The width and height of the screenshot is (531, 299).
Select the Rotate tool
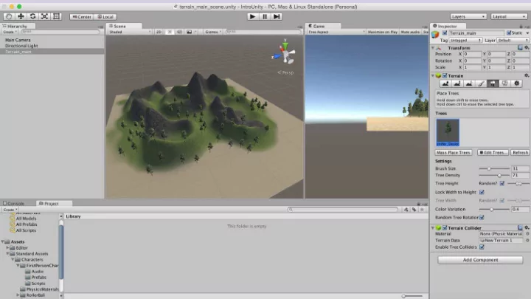32,16
